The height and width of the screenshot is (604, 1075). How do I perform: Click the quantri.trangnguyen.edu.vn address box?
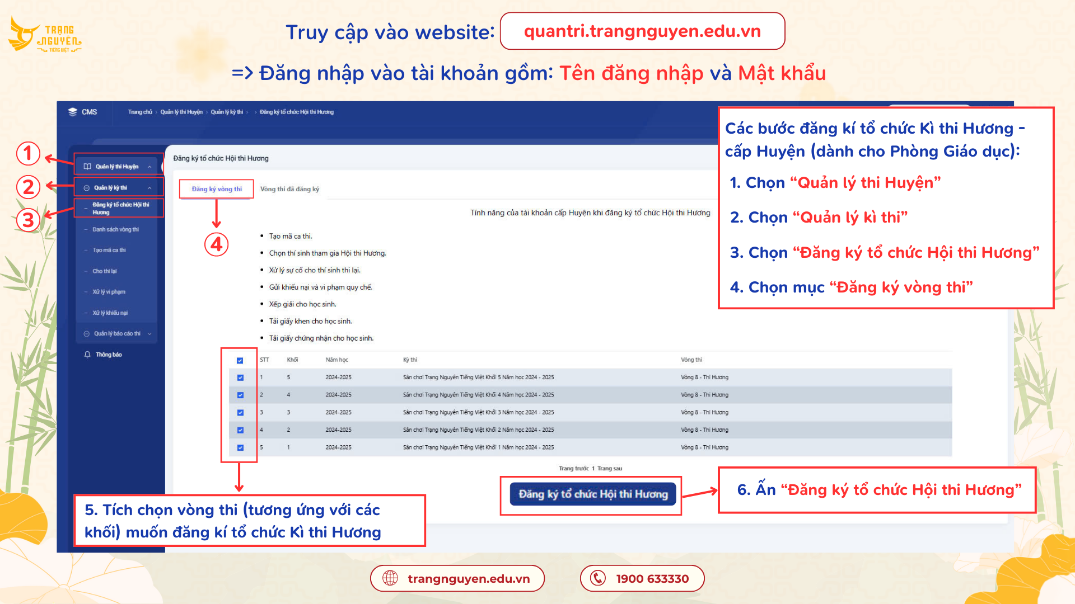(x=642, y=31)
